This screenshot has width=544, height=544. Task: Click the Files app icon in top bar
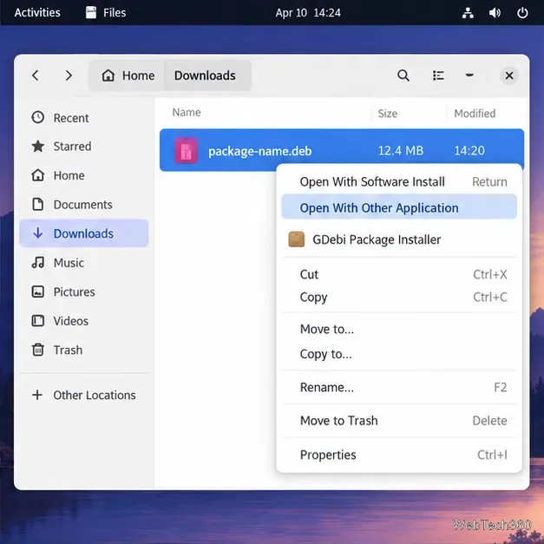[x=91, y=12]
